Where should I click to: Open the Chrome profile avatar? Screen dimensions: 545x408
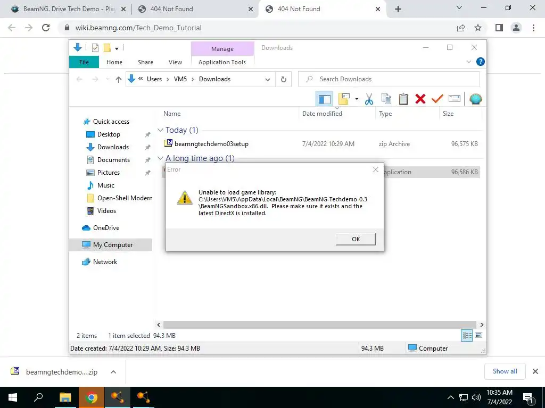tap(516, 28)
